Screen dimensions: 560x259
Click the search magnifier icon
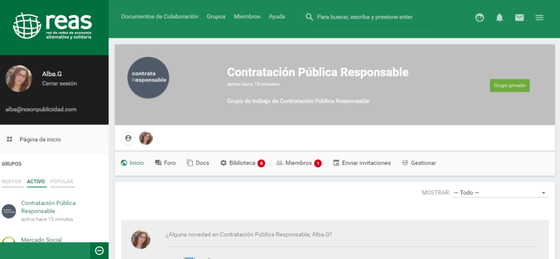[x=310, y=17]
